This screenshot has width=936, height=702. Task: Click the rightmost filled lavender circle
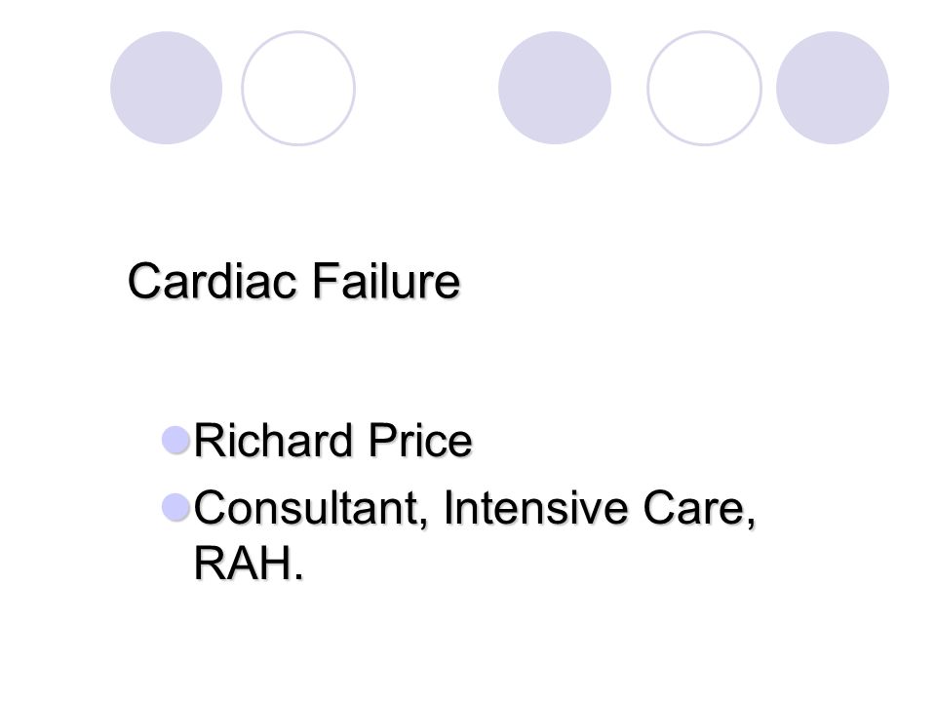pos(832,88)
